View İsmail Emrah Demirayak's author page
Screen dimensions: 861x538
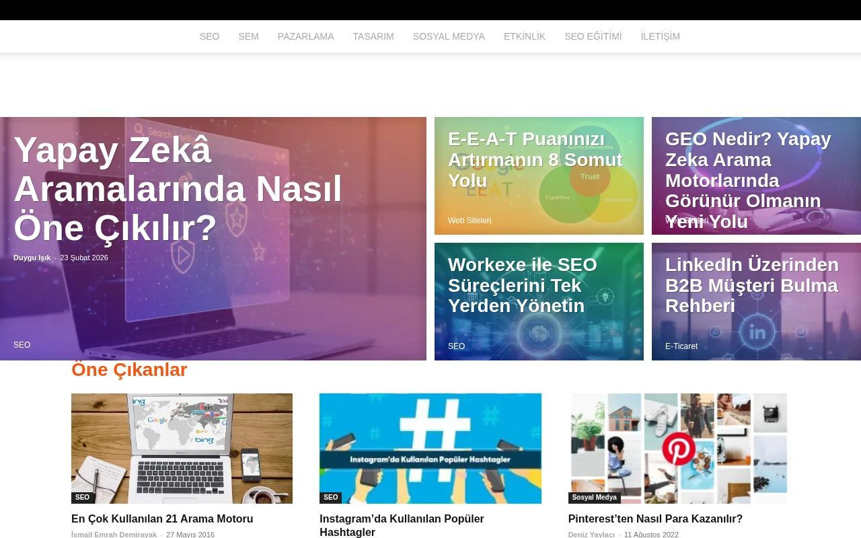(x=114, y=535)
